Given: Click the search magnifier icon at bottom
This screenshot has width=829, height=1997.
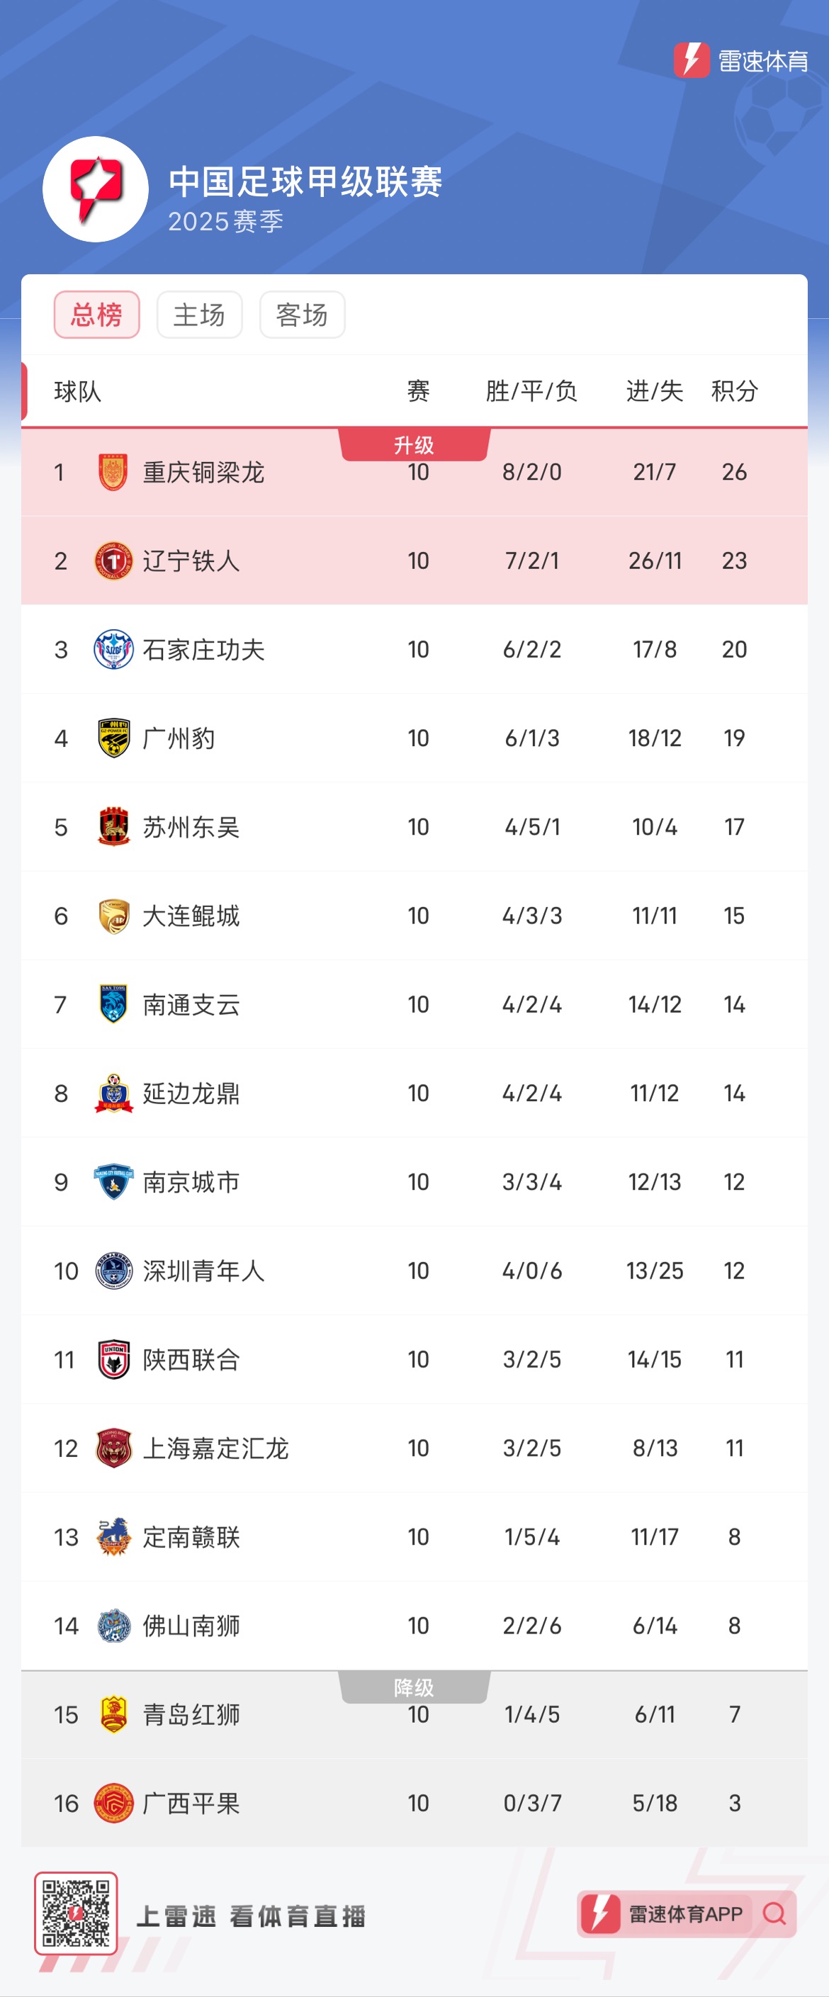Looking at the screenshot, I should pos(774,1914).
